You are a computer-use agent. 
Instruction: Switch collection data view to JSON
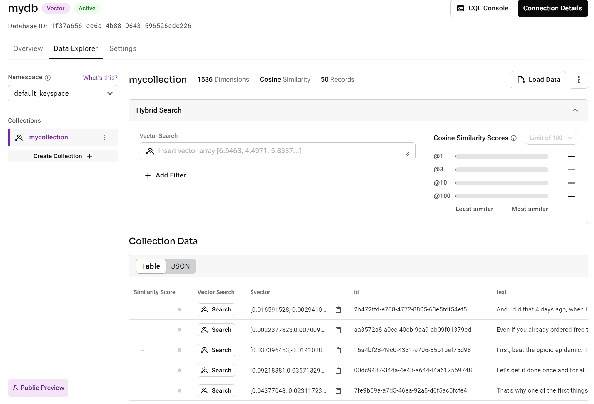point(180,266)
